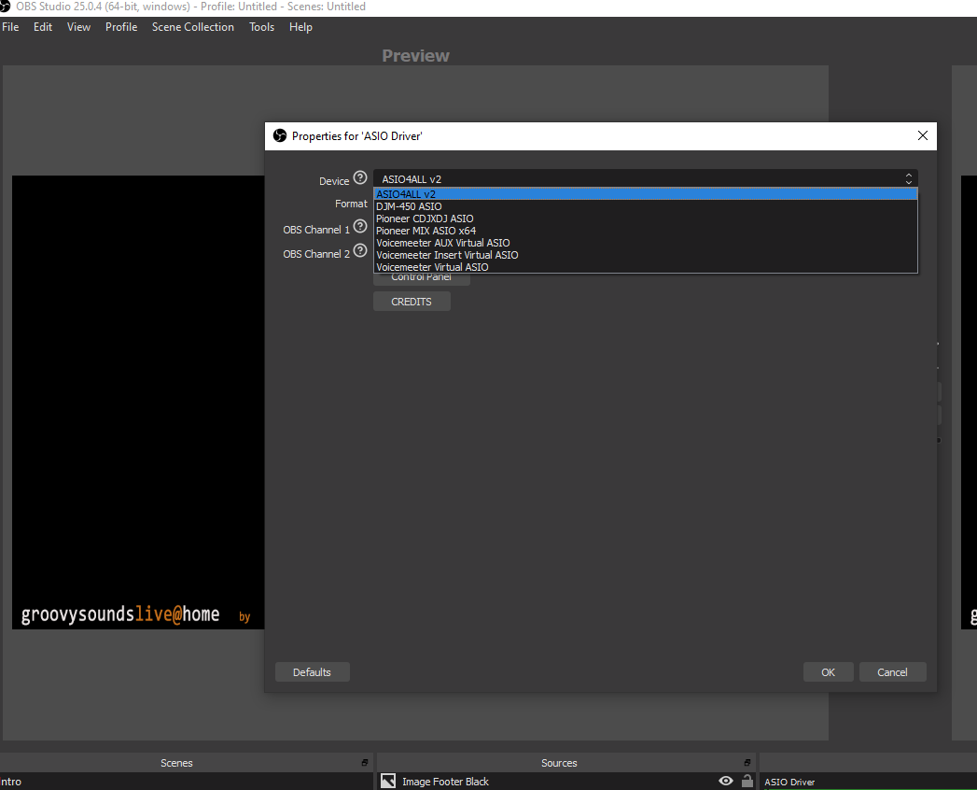The height and width of the screenshot is (790, 977).
Task: Click the CREDITS button
Action: [412, 302]
